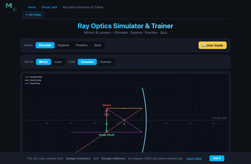
Task: Click the M site logo
Action: click(9, 6)
